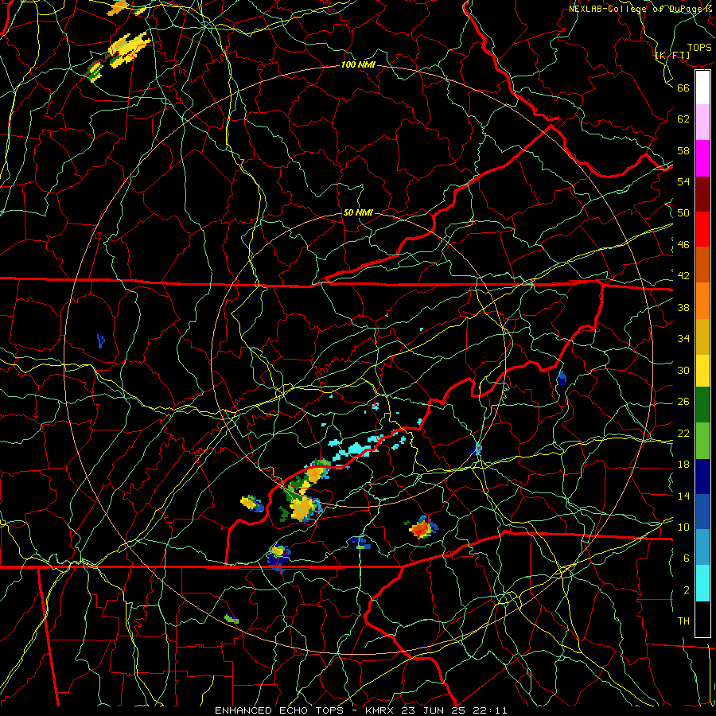Select the '62' scale value
This screenshot has height=716, width=716.
click(x=683, y=119)
